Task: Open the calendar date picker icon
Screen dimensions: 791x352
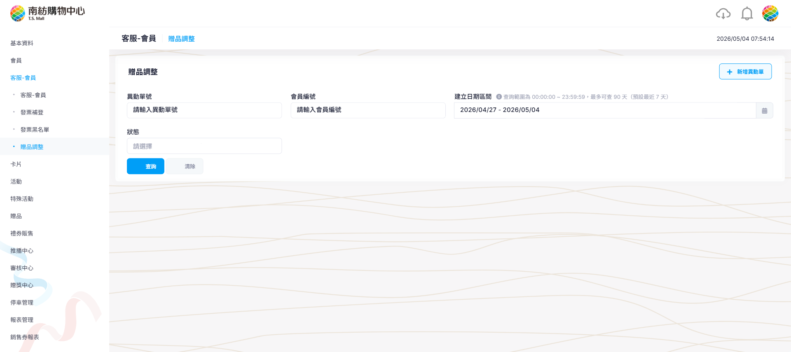Action: click(x=765, y=110)
